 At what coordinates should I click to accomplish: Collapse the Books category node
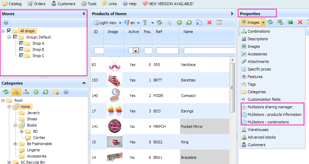tap(16, 125)
